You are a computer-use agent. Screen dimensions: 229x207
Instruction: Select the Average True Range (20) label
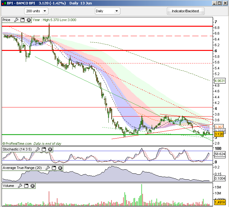click(x=22, y=168)
